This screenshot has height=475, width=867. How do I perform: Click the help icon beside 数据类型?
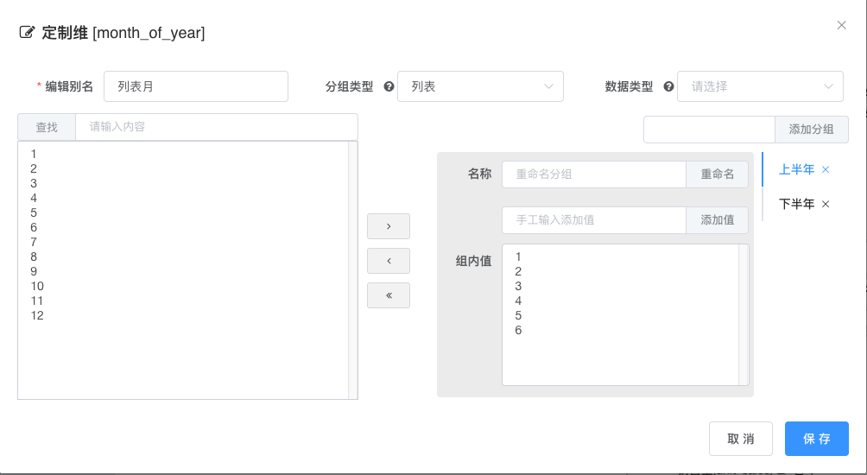668,86
